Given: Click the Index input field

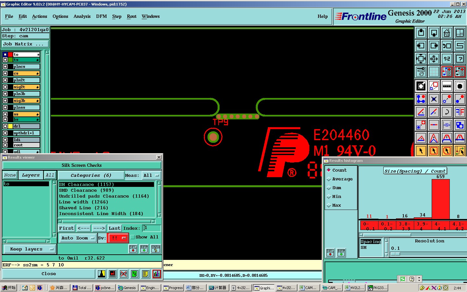Looking at the screenshot, I should (151, 228).
